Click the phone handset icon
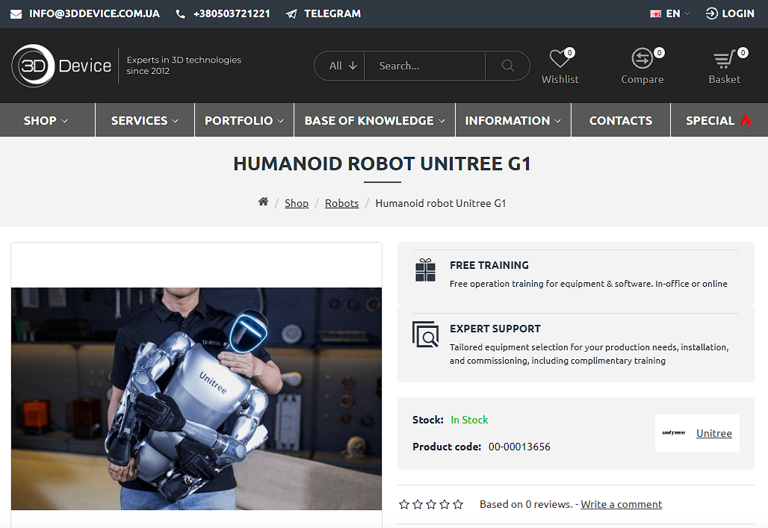The image size is (768, 528). [x=180, y=14]
